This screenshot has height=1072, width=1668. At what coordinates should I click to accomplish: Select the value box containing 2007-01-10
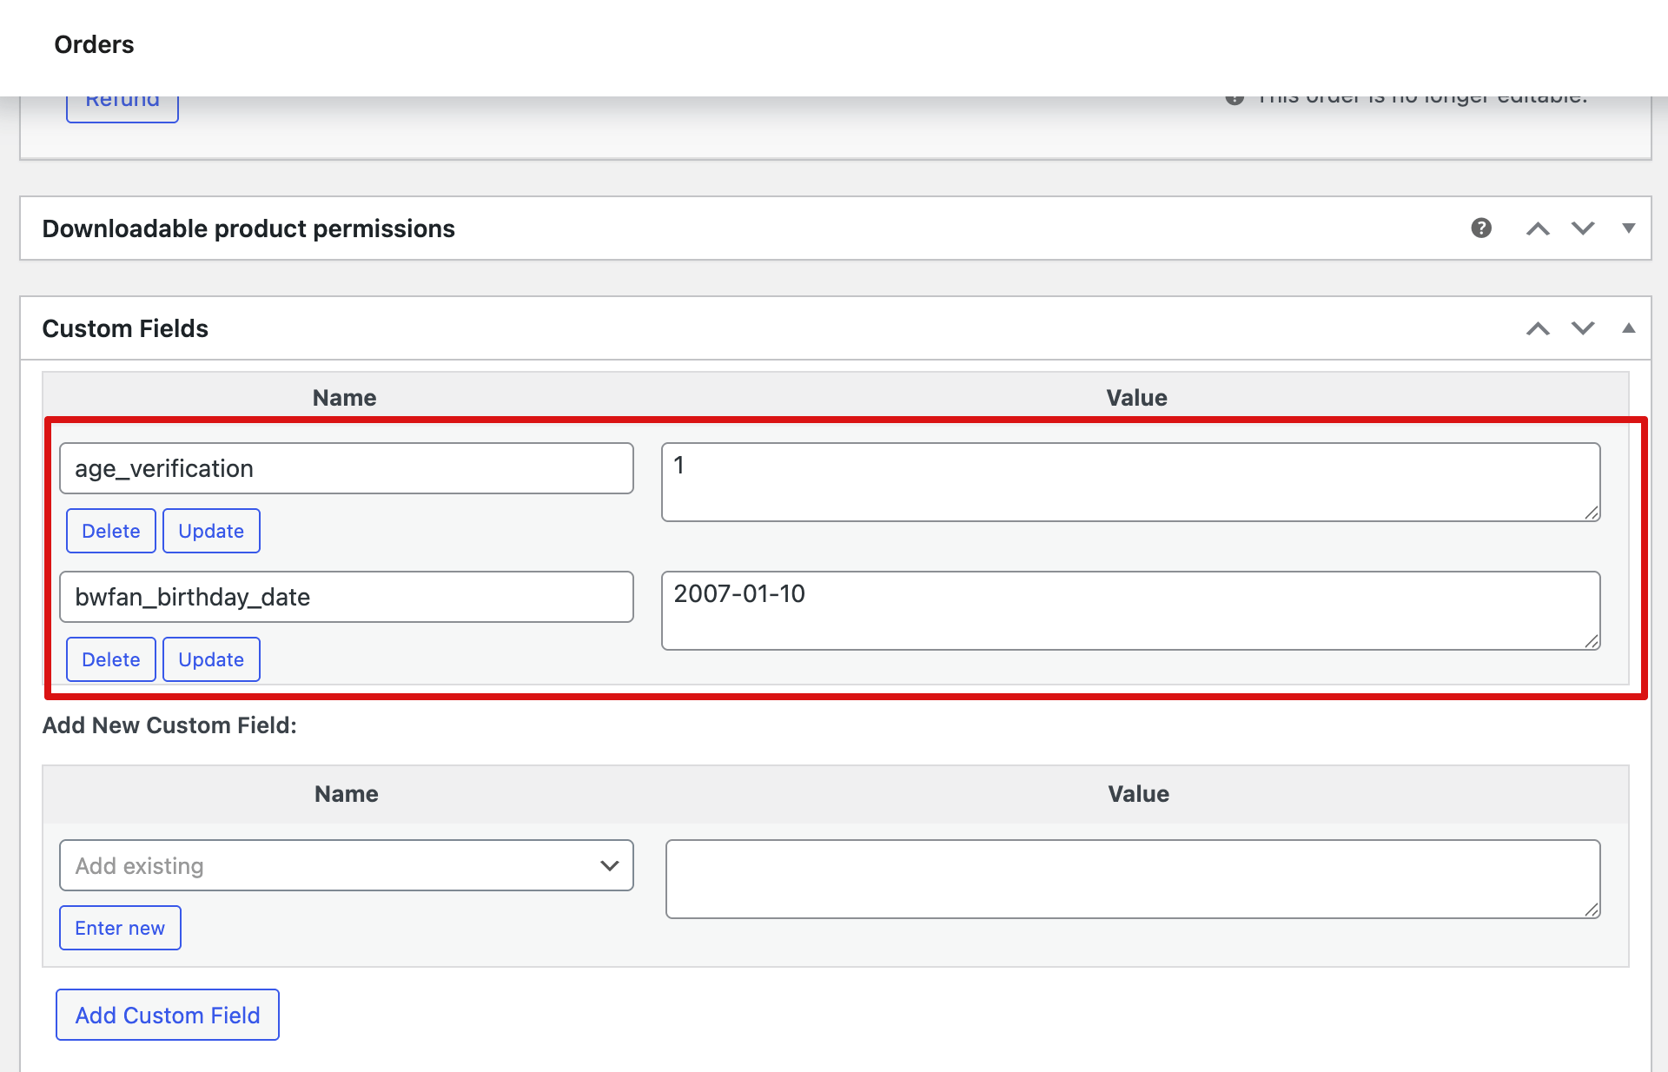(1129, 610)
